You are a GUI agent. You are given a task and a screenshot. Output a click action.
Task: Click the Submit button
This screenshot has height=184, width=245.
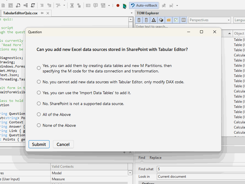coord(39,144)
